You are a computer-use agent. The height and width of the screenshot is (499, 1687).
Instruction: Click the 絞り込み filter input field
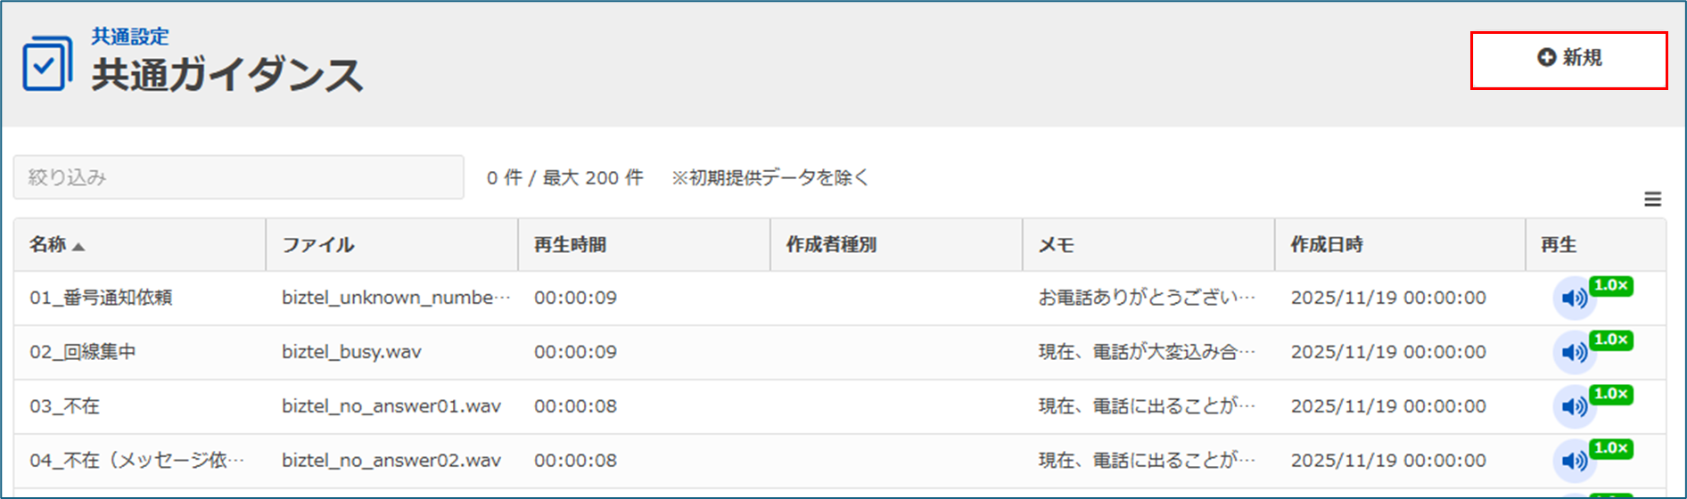(238, 177)
